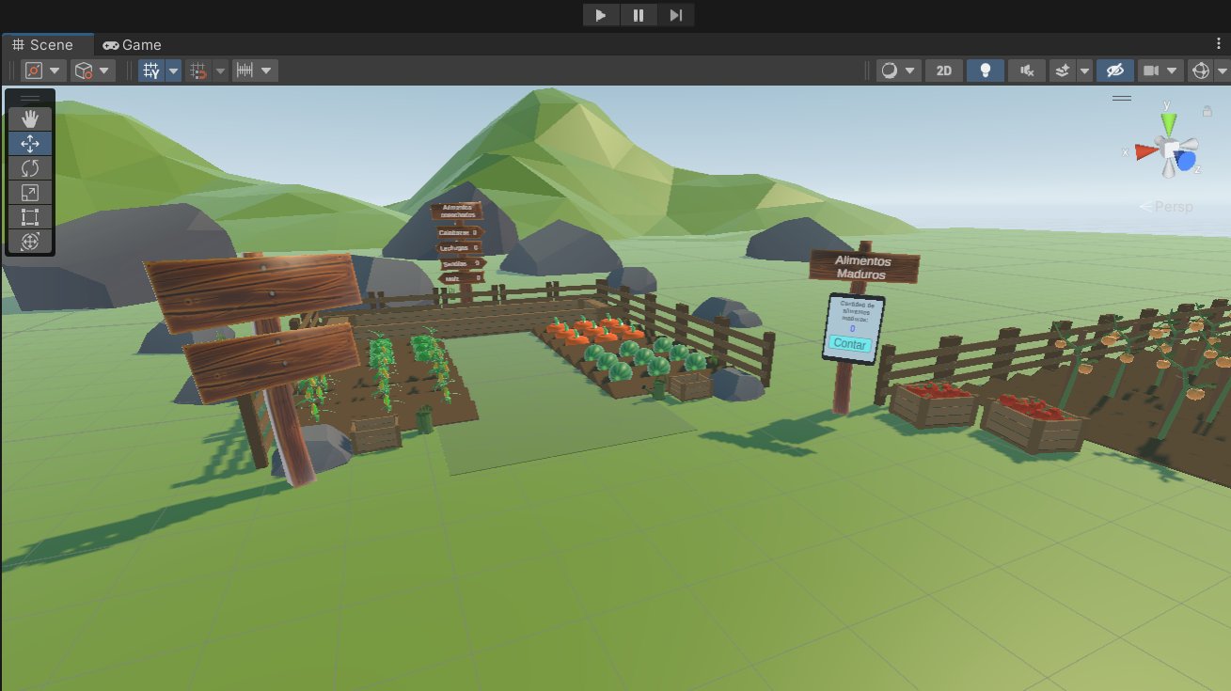
Task: Click the red X axis gizmo cone
Action: (x=1144, y=151)
